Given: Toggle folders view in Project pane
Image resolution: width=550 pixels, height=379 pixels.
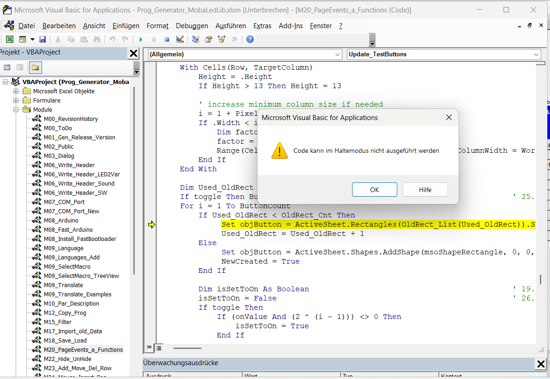Looking at the screenshot, I should click(35, 67).
